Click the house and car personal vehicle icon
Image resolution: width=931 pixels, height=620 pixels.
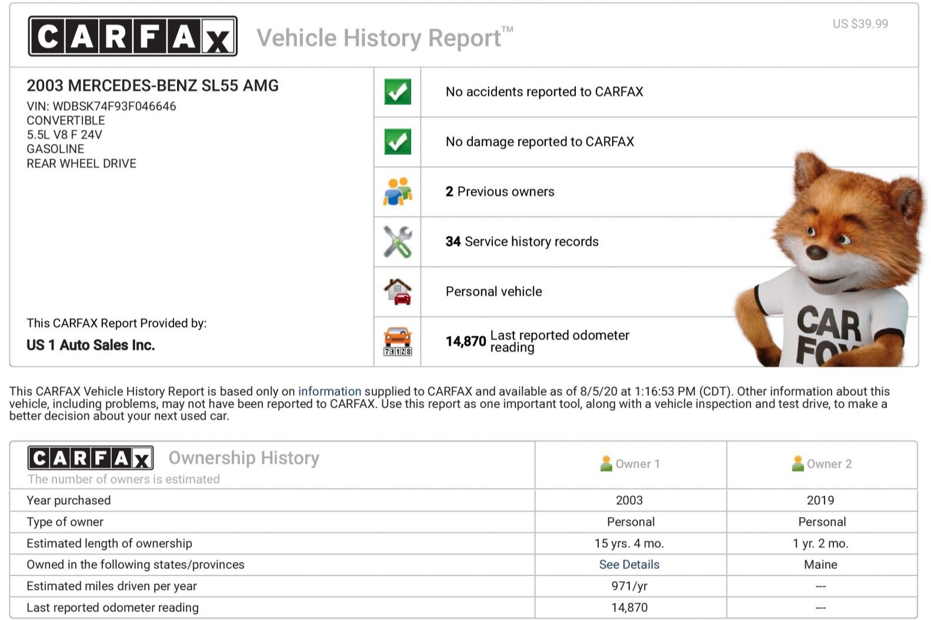point(398,291)
